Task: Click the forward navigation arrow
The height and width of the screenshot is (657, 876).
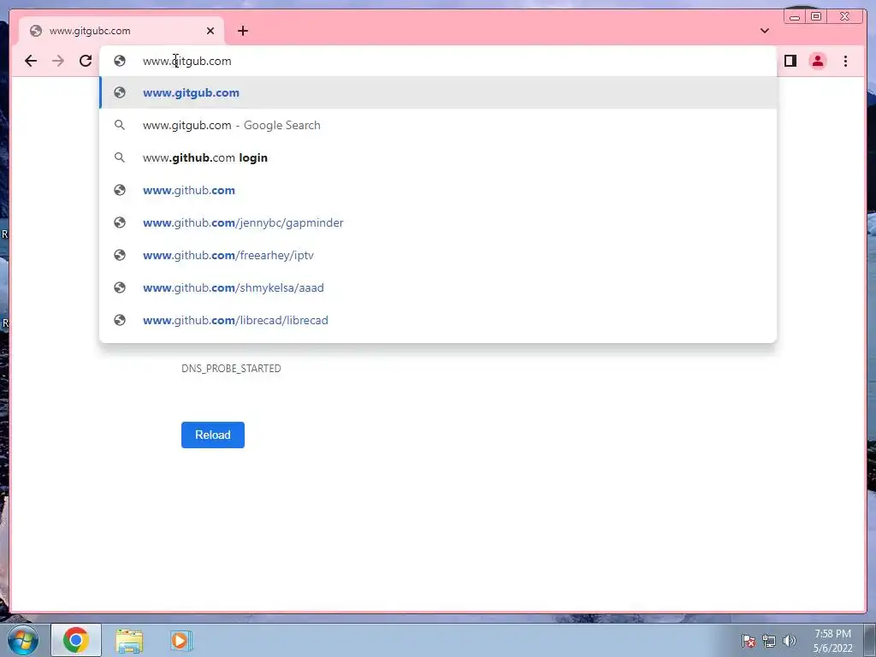Action: (58, 61)
